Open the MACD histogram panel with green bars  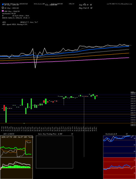point(16,168)
